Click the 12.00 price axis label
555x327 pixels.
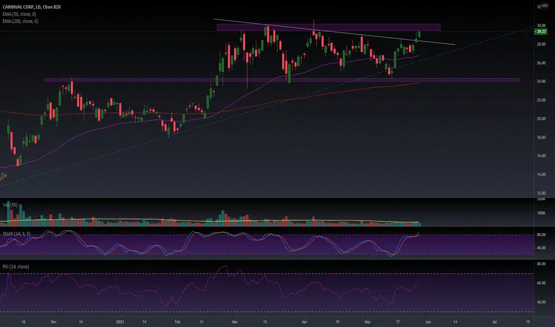(541, 193)
